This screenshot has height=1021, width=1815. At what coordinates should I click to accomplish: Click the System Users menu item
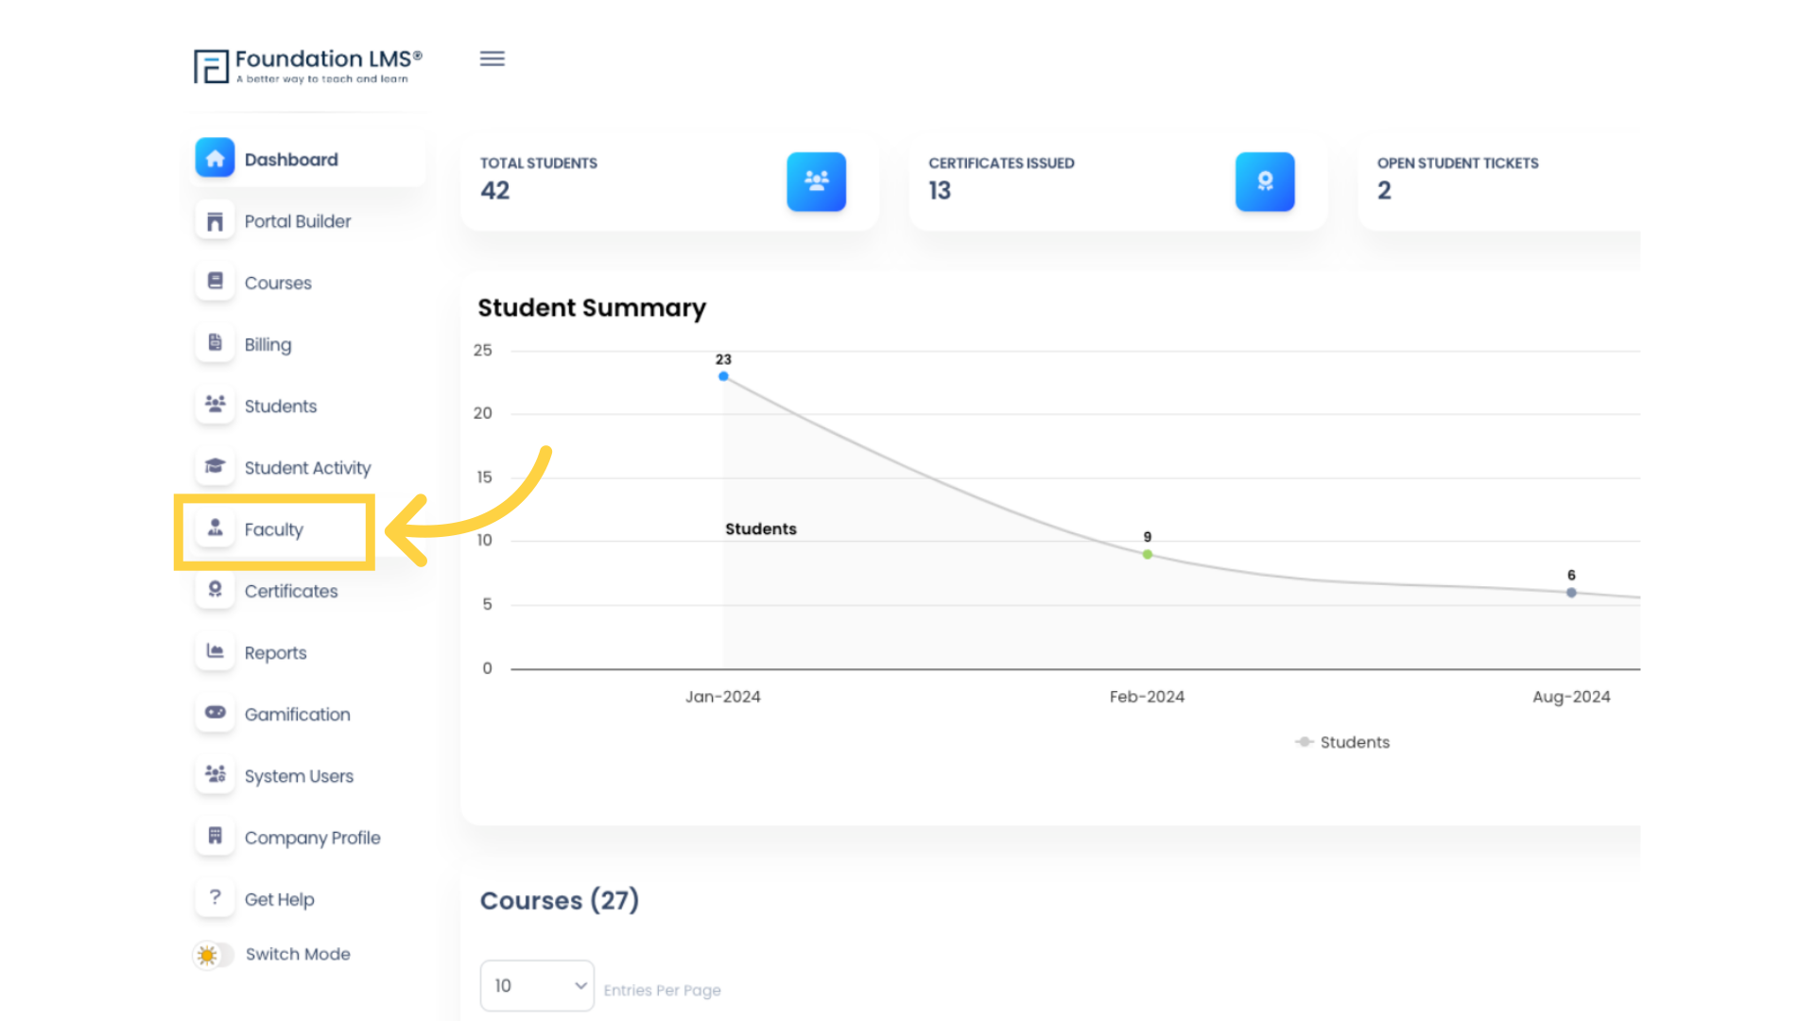[x=299, y=775]
